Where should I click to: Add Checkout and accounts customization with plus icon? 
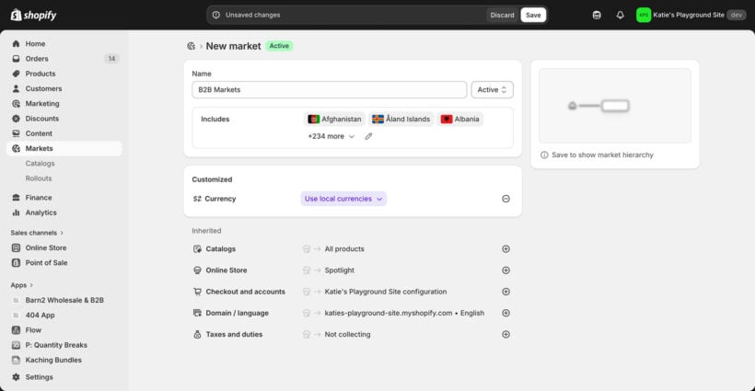click(505, 292)
